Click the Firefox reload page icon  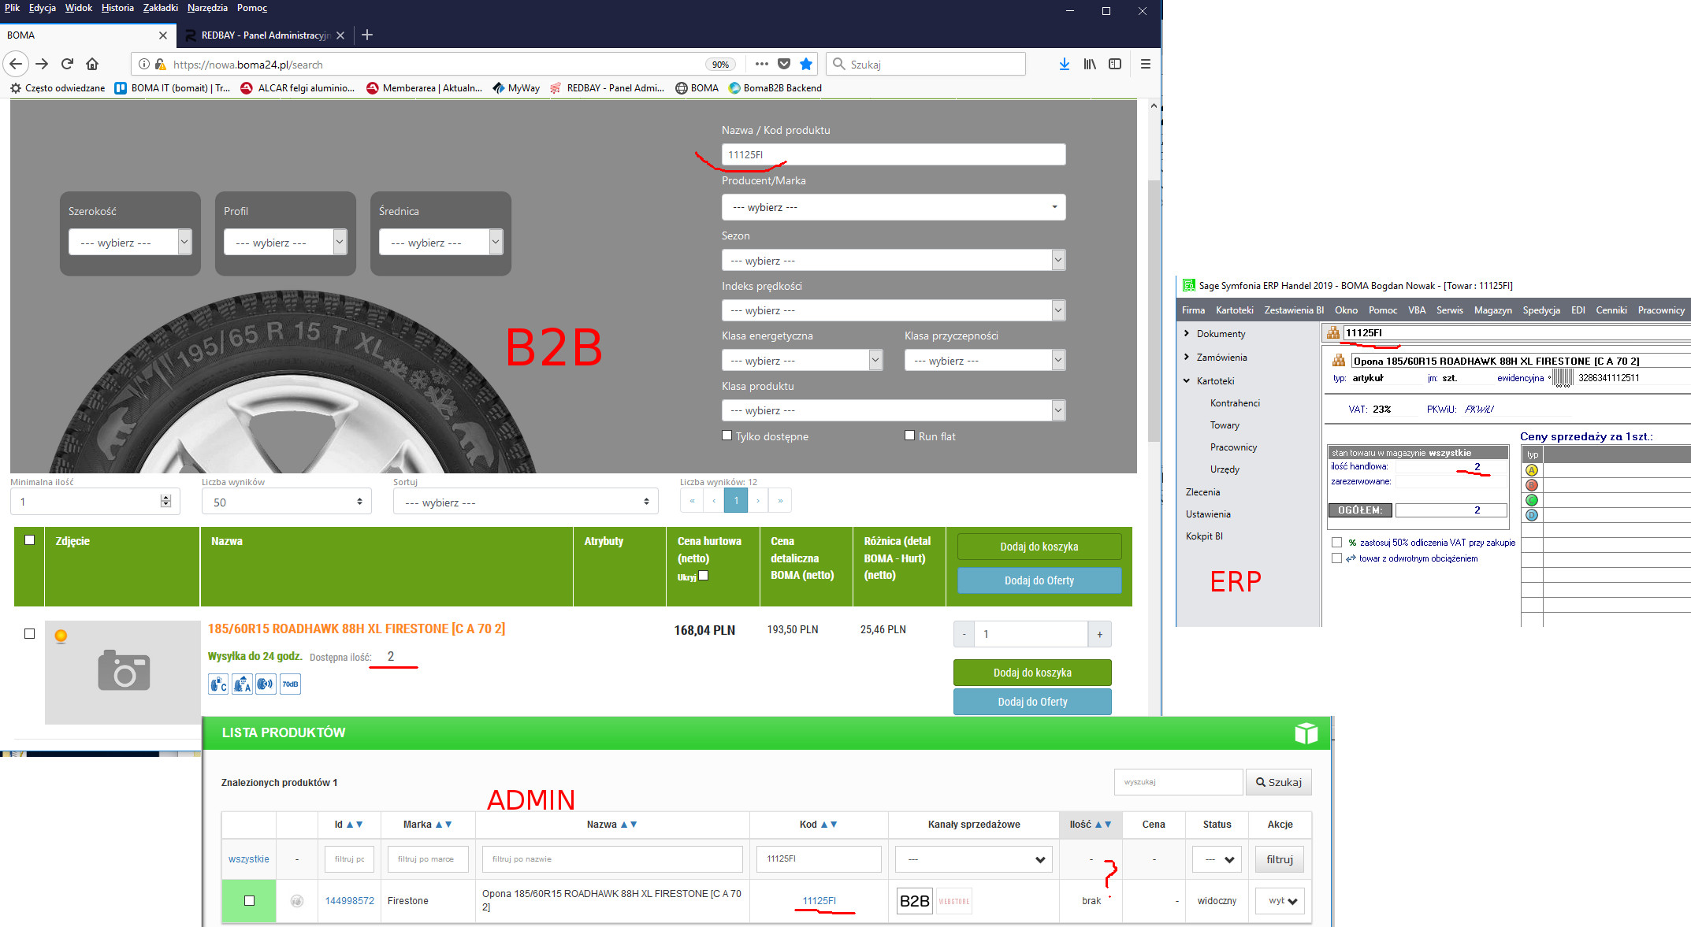68,64
